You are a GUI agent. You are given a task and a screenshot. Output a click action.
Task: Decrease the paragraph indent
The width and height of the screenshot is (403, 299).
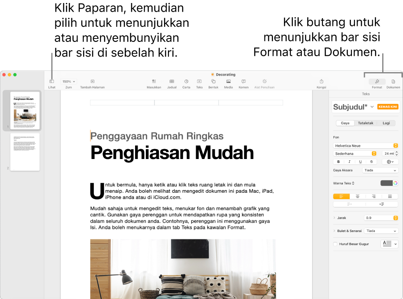[349, 204]
